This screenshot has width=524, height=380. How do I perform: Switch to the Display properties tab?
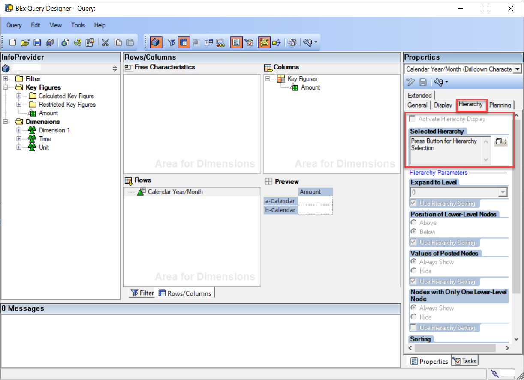[443, 105]
